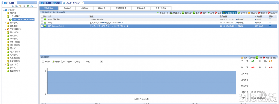This screenshot has height=104, width=279.
Task: Expand the 三层交换机(3) tree node arrow
Action: [x=6, y=29]
